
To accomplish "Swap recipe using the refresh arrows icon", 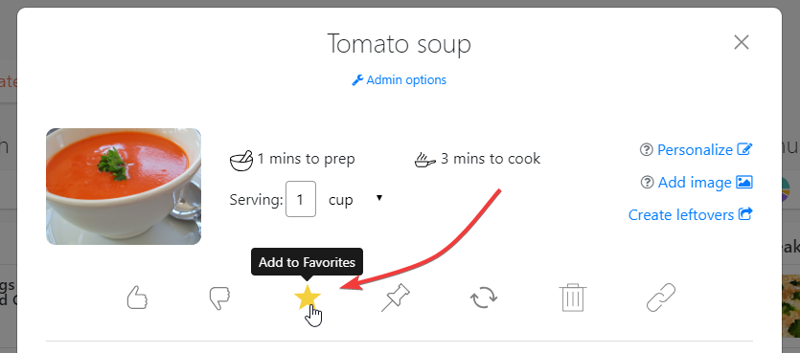I will 484,298.
